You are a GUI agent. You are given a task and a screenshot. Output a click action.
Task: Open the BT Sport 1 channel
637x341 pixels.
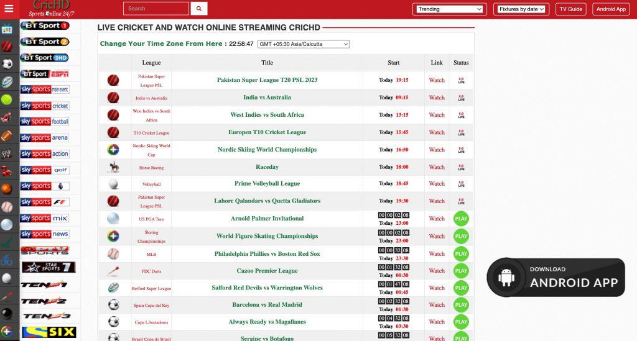tap(45, 25)
